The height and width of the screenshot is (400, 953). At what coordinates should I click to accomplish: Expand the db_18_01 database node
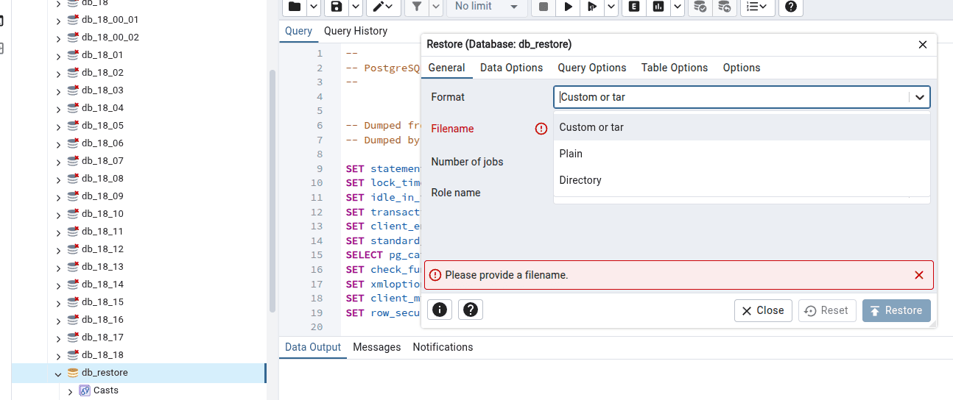(x=58, y=55)
